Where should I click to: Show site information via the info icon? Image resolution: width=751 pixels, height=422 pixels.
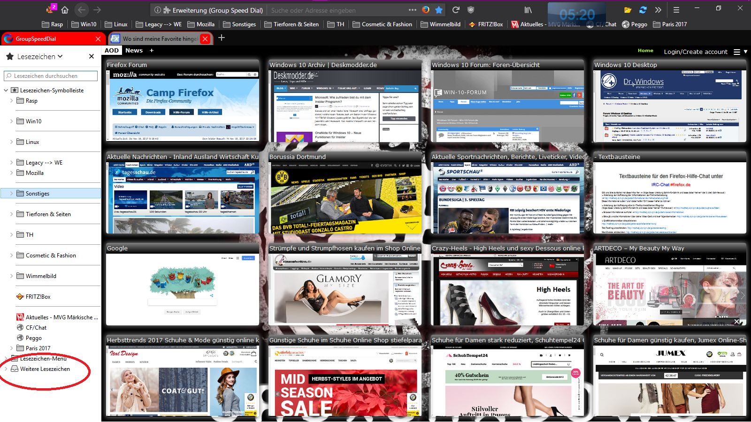[158, 10]
